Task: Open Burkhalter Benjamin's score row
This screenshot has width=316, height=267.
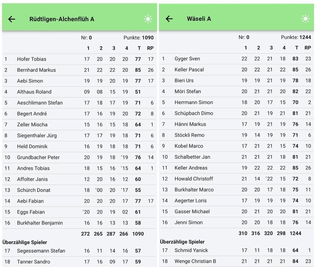Action: [x=40, y=223]
